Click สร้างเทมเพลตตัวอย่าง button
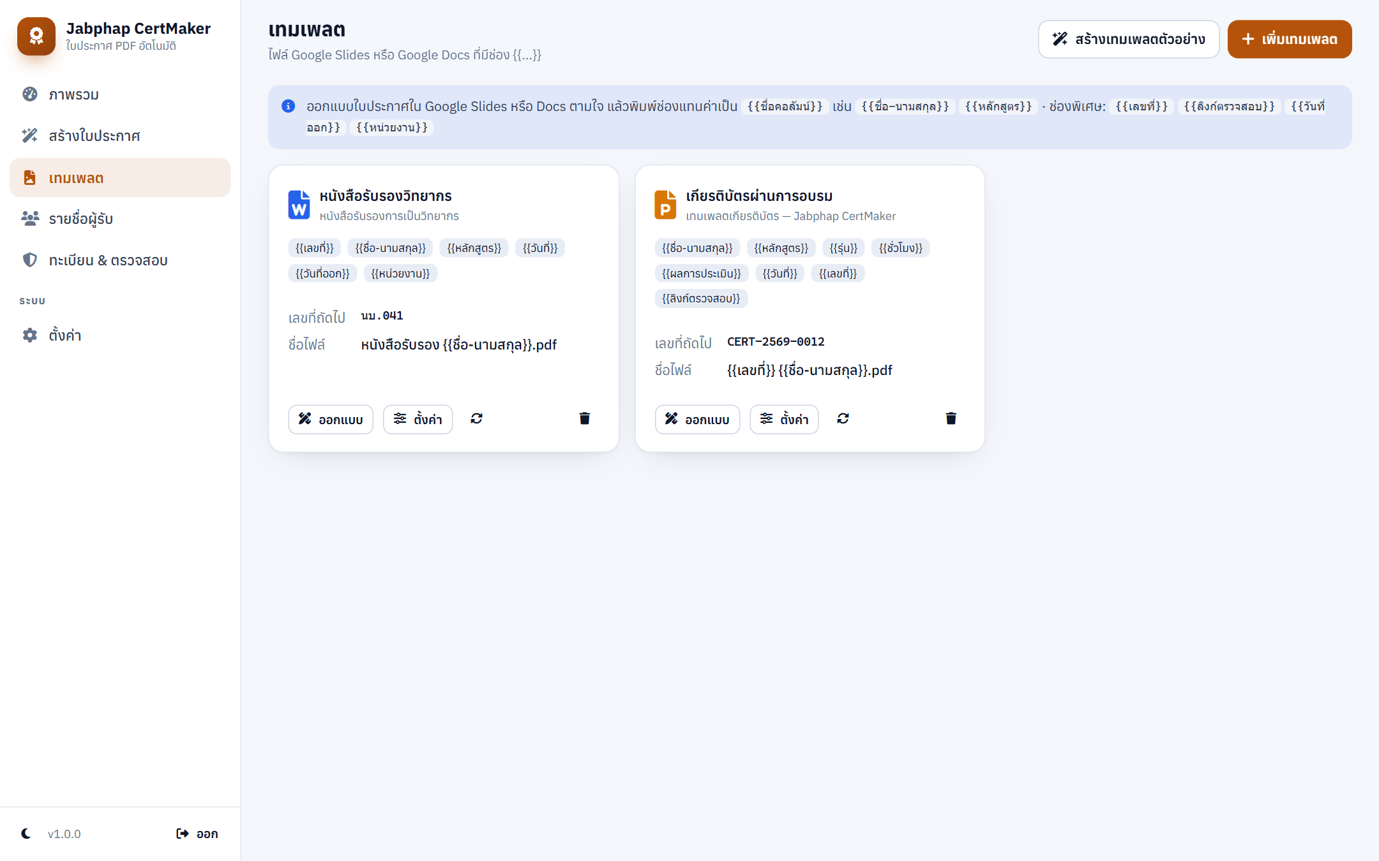The image size is (1379, 861). coord(1129,39)
